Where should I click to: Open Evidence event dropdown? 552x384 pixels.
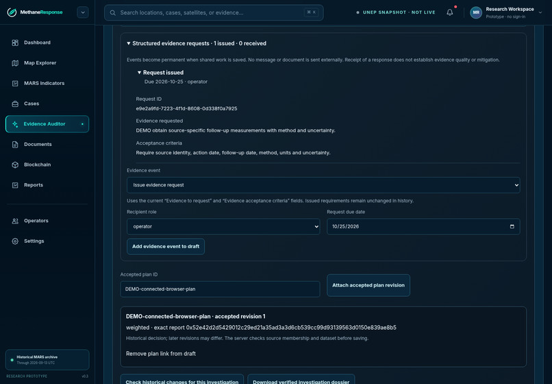pyautogui.click(x=323, y=185)
